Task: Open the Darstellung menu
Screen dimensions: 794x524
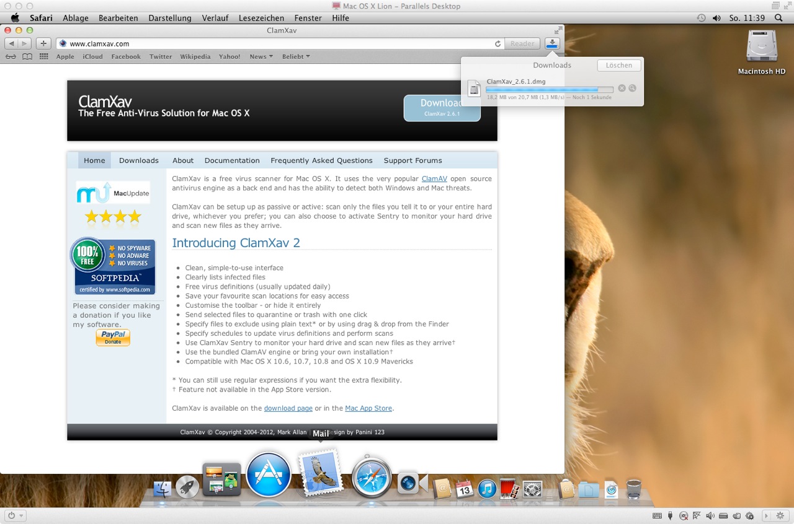Action: click(170, 18)
